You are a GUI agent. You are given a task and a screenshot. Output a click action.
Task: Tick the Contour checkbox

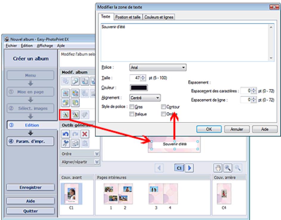(163, 107)
